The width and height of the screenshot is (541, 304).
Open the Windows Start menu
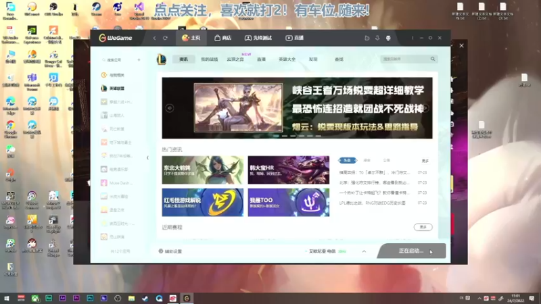(x=7, y=298)
